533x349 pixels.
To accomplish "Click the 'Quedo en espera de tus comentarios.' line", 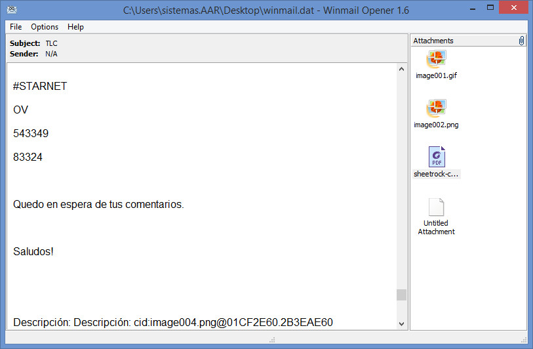I will [98, 204].
